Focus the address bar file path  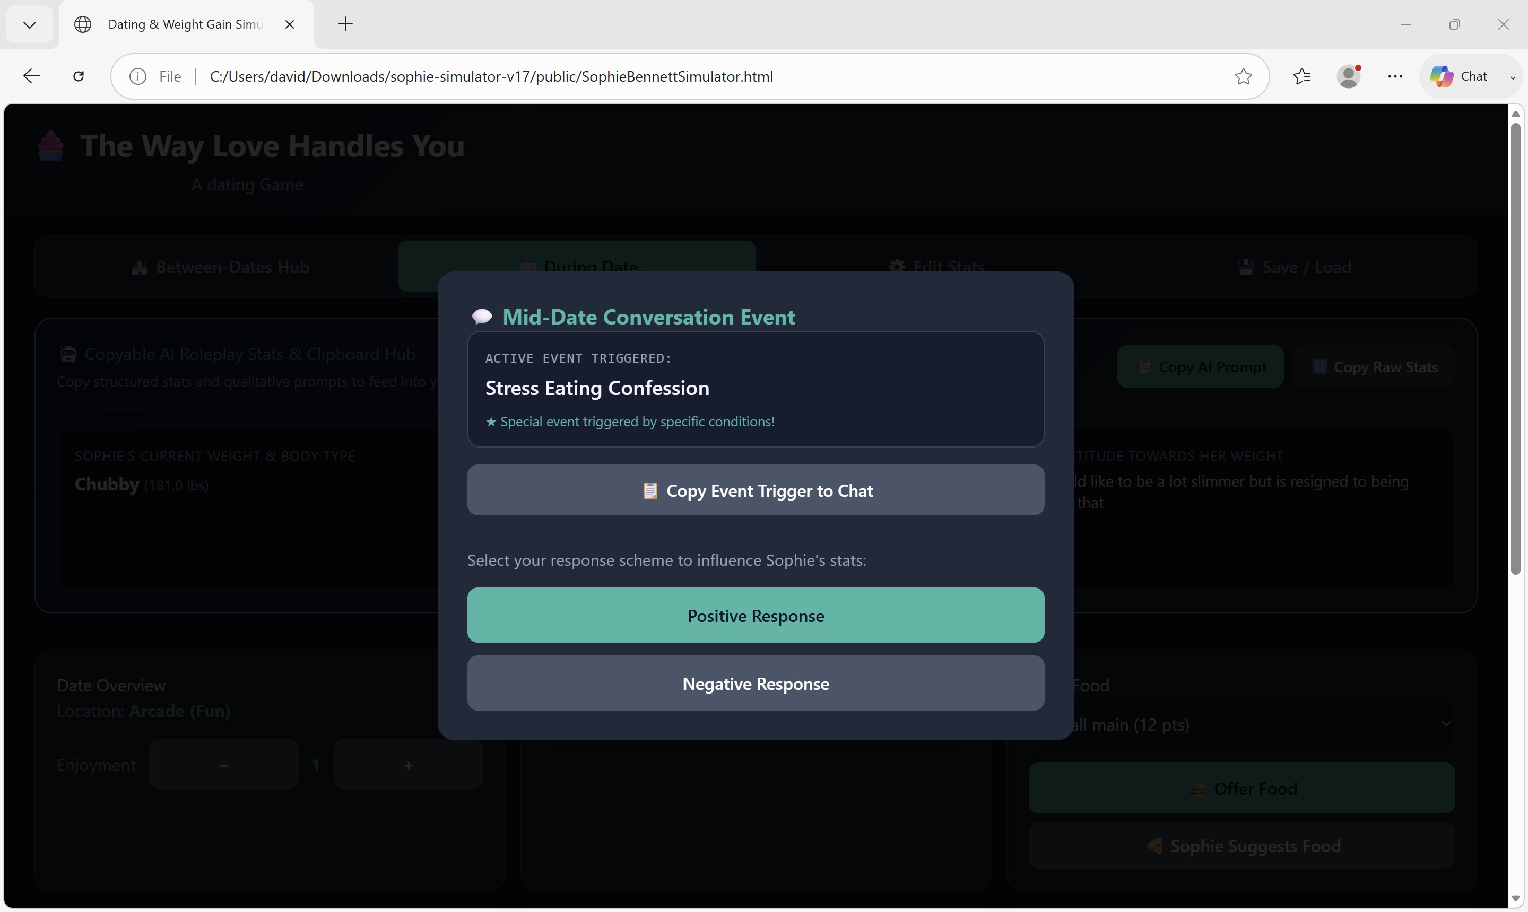click(x=491, y=76)
